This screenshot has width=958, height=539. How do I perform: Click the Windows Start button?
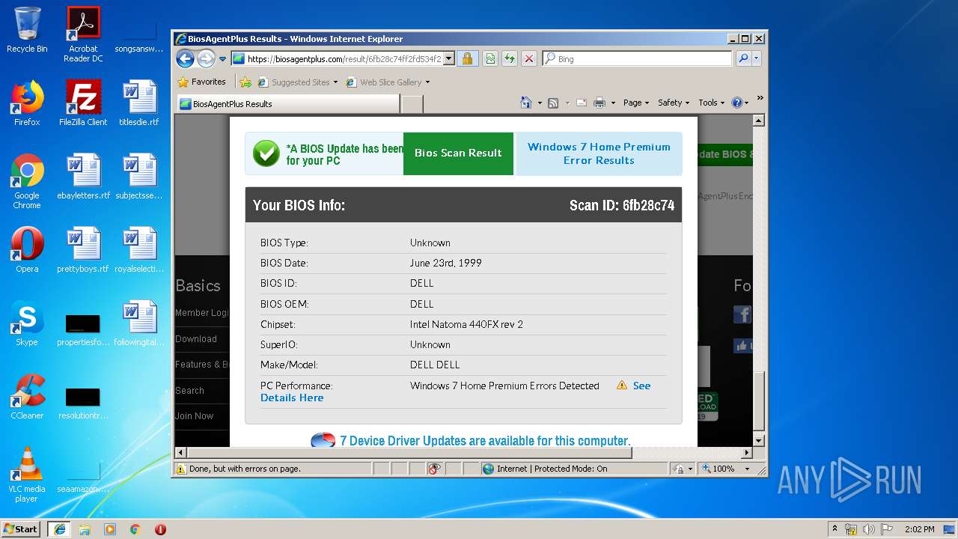(x=20, y=529)
